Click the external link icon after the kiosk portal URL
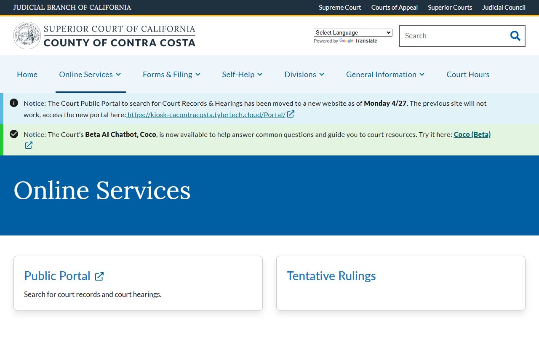This screenshot has height=337, width=539. point(291,114)
